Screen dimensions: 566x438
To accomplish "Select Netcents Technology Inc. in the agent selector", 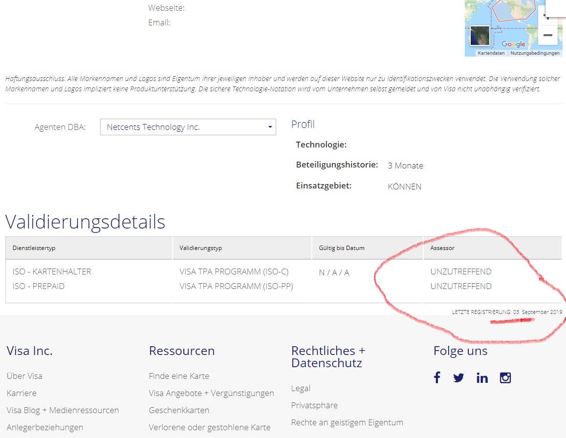I will pos(188,127).
